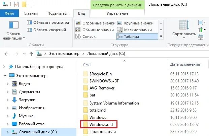The width and height of the screenshot is (209, 136).
Task: Choose Огромные значки layout
Action: pos(96,23)
